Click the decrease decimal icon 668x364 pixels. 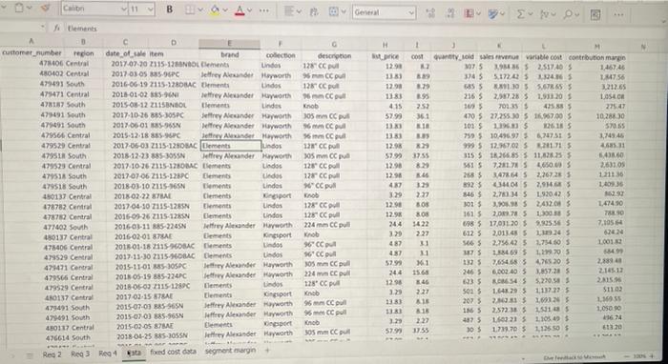(x=450, y=13)
